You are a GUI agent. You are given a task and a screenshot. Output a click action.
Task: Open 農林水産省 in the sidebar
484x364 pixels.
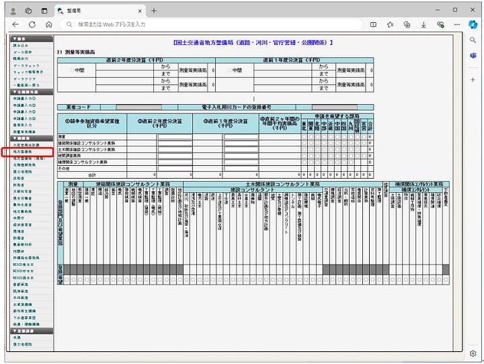tap(22, 205)
